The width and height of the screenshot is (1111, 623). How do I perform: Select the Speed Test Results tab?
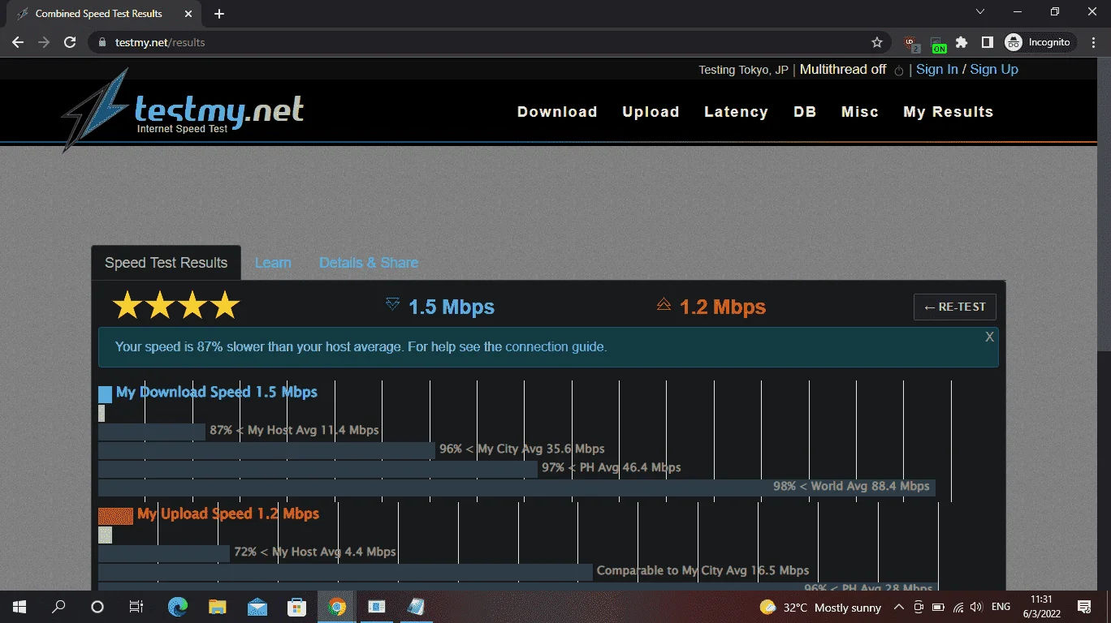tap(166, 263)
